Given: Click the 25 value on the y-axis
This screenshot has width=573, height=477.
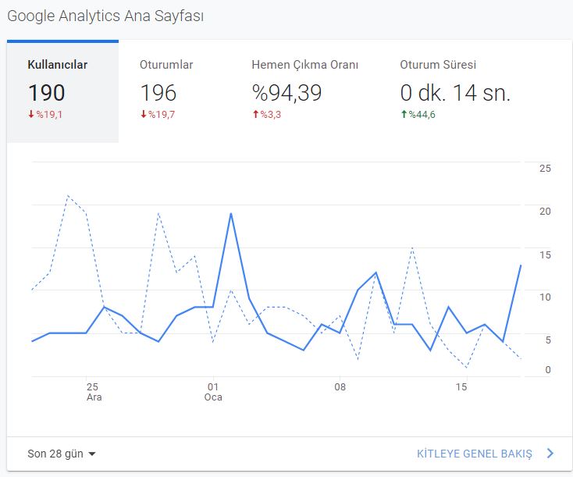Looking at the screenshot, I should pos(545,169).
